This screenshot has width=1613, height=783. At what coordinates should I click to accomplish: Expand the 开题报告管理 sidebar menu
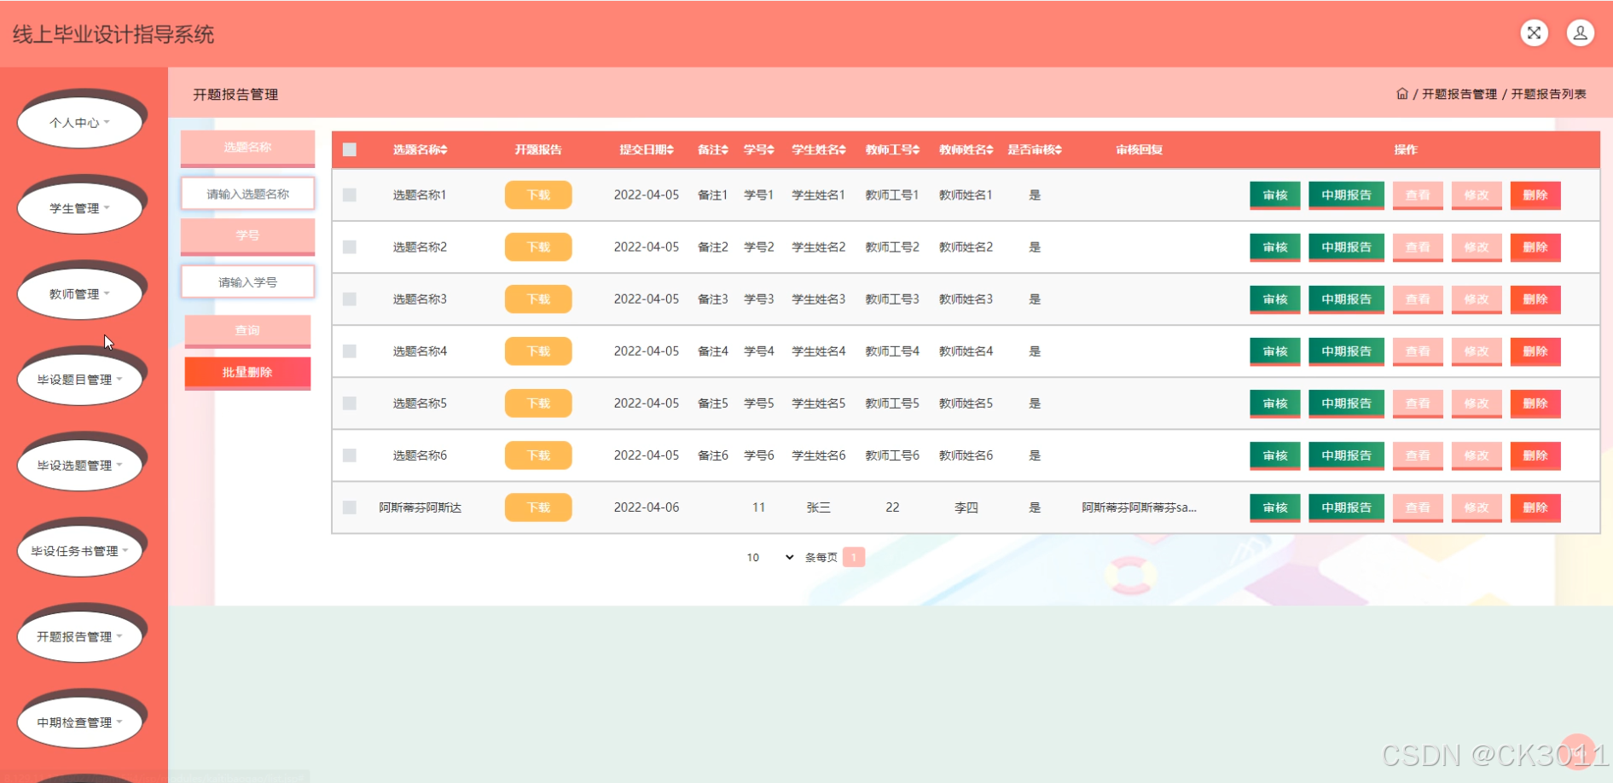click(x=79, y=637)
